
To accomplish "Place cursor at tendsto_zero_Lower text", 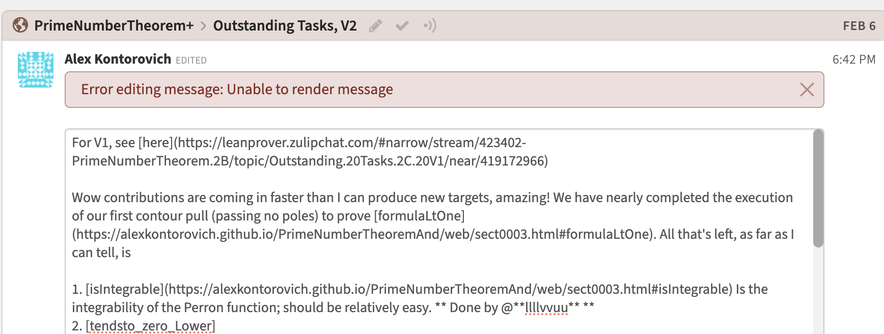I will coord(150,326).
